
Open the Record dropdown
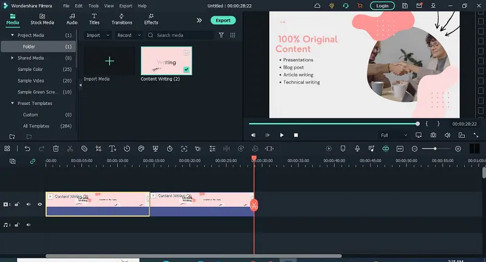pos(129,35)
